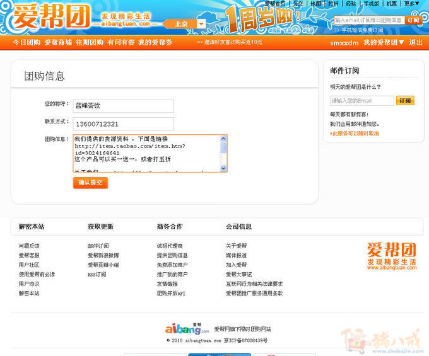Go to 有问有答 nav tab
The image size is (429, 356).
121,42
